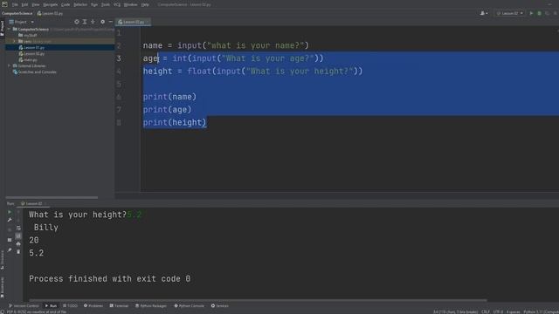The image size is (559, 314).
Task: Open the Window menu
Action: [x=130, y=4]
